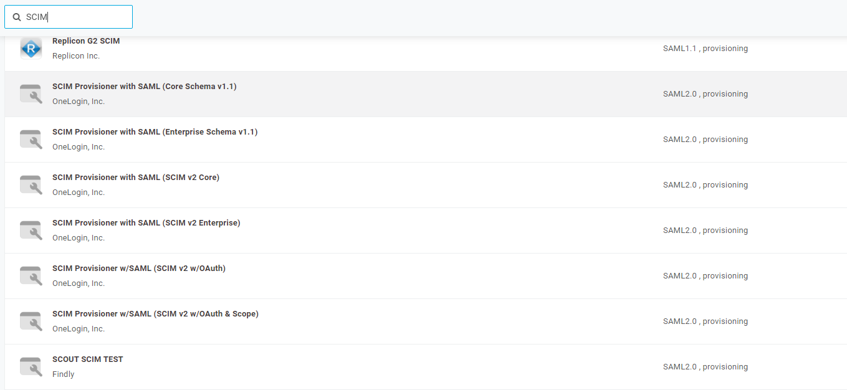Click the wrench icon for Core Schema v1.1

[x=31, y=93]
